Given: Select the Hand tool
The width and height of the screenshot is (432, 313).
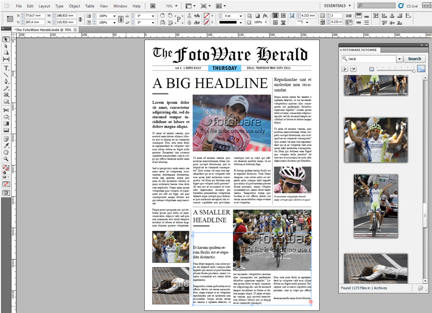Looking at the screenshot, I should click(6, 152).
